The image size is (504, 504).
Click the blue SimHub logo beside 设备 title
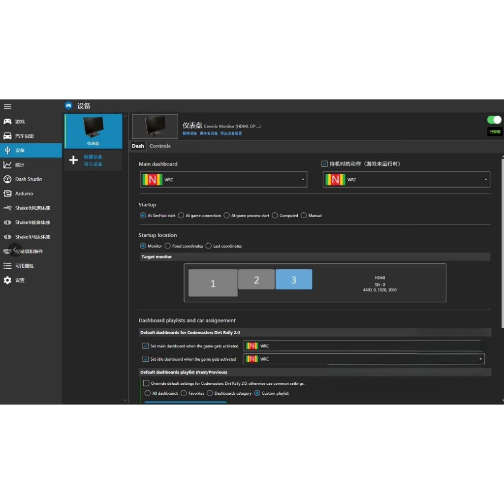click(x=68, y=105)
